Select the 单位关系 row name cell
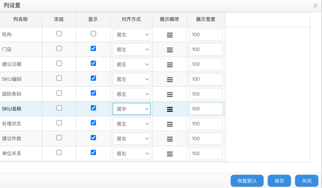The height and width of the screenshot is (188, 322). point(21,153)
